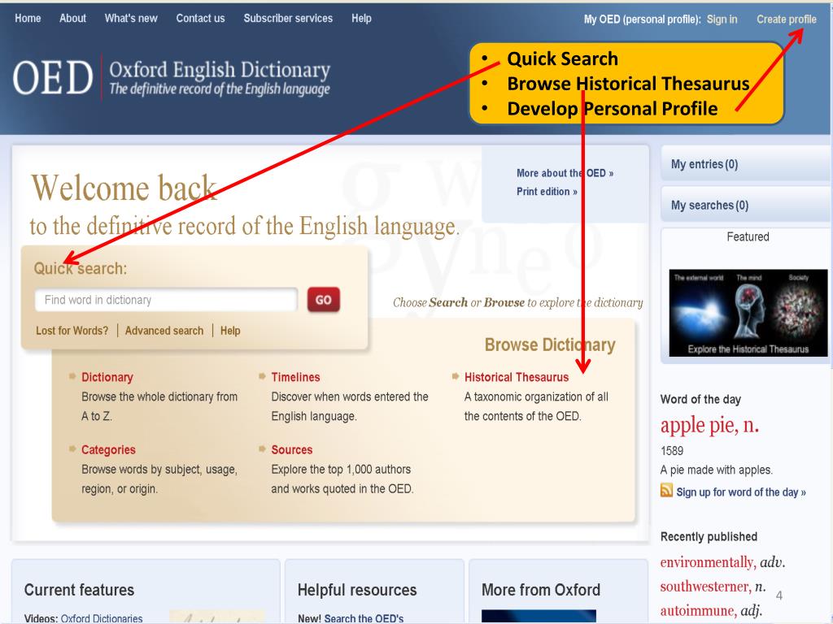The width and height of the screenshot is (833, 624).
Task: Go to What's new
Action: click(131, 18)
